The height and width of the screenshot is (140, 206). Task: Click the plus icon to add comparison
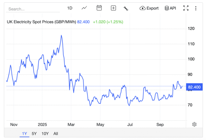113,8
